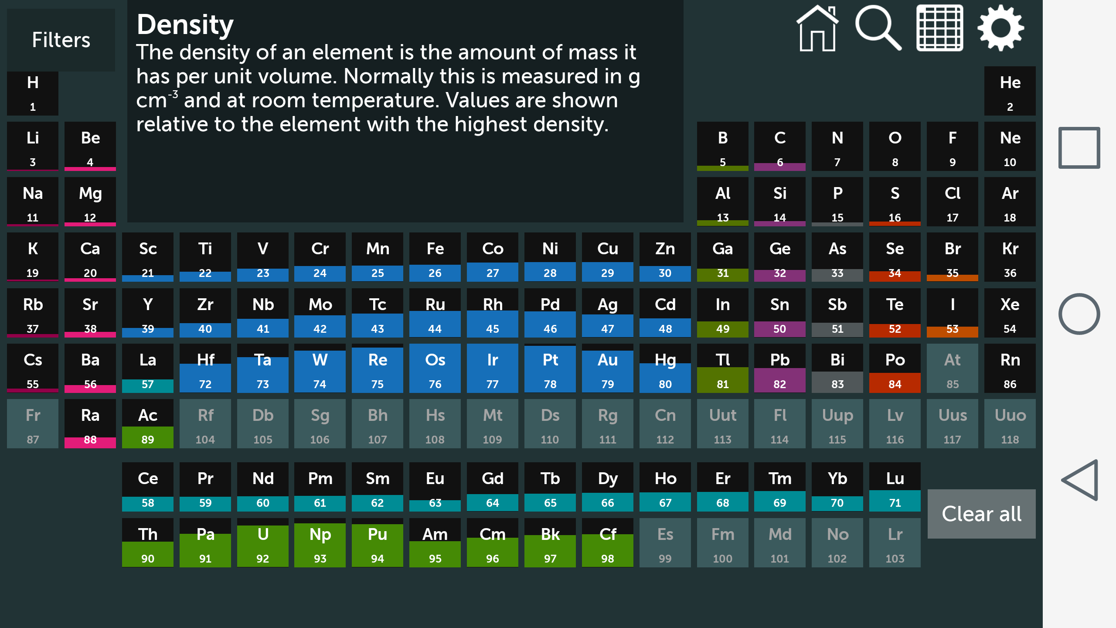This screenshot has width=1116, height=628.
Task: Select greyed-out Francium tile
Action: click(x=33, y=424)
